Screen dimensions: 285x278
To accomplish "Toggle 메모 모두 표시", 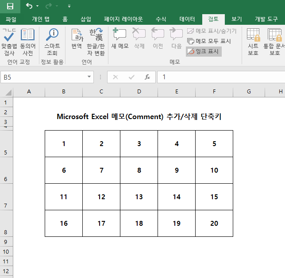I will click(209, 41).
